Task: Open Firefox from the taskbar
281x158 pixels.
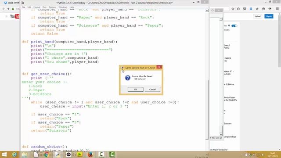Action: pos(90,154)
